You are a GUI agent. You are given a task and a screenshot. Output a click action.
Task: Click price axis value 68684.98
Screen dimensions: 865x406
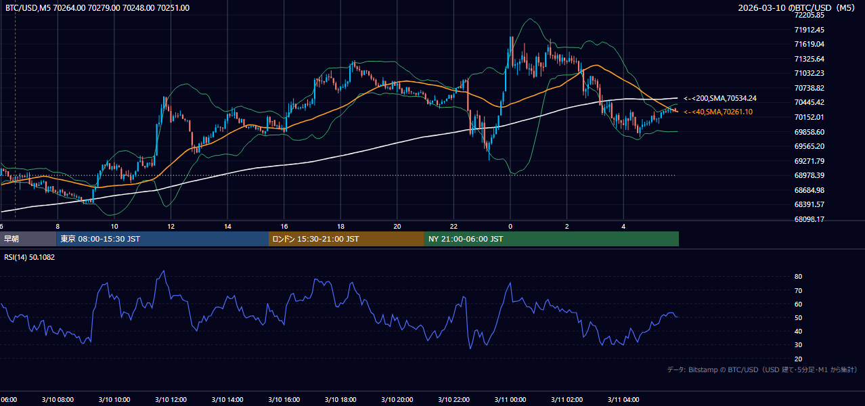point(809,190)
